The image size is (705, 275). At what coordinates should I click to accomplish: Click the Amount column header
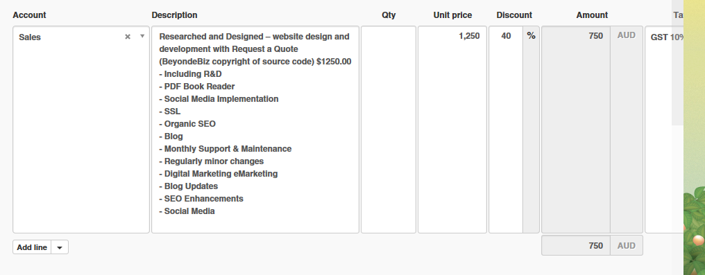pyautogui.click(x=592, y=15)
